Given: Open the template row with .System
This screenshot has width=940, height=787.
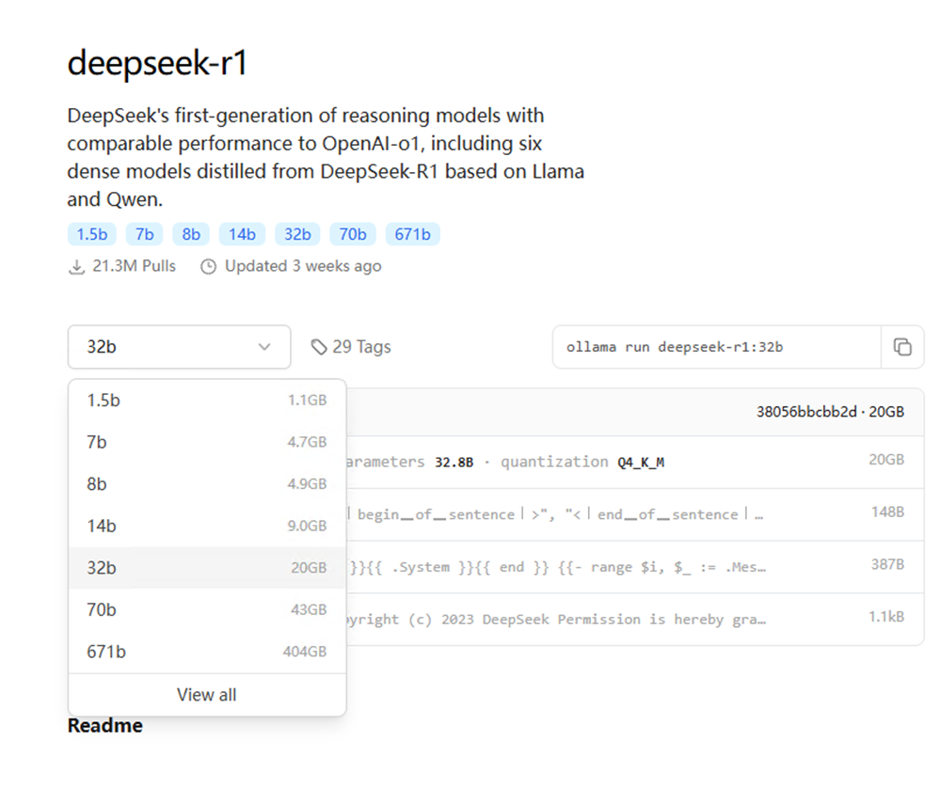Looking at the screenshot, I should tap(635, 567).
